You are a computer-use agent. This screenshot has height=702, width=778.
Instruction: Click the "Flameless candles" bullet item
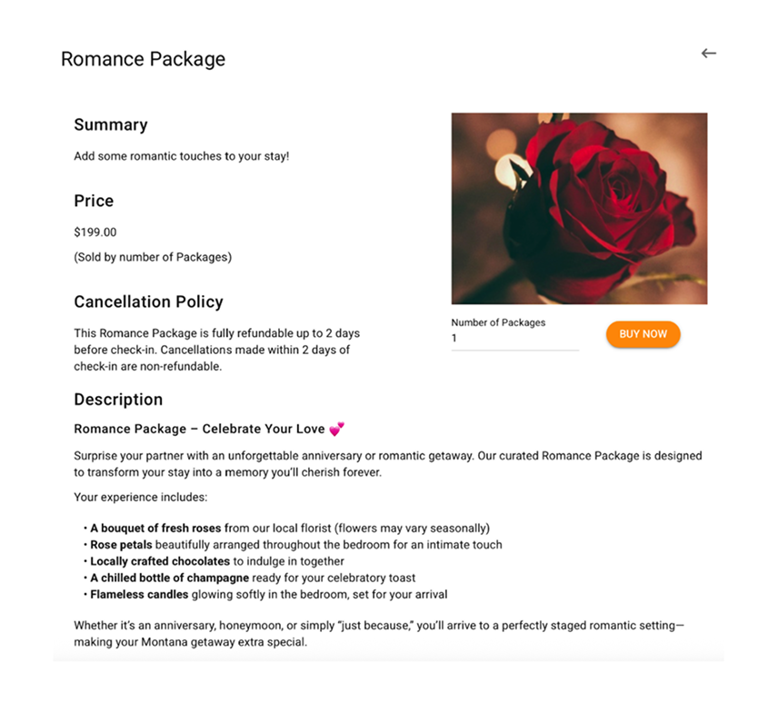[x=268, y=595]
